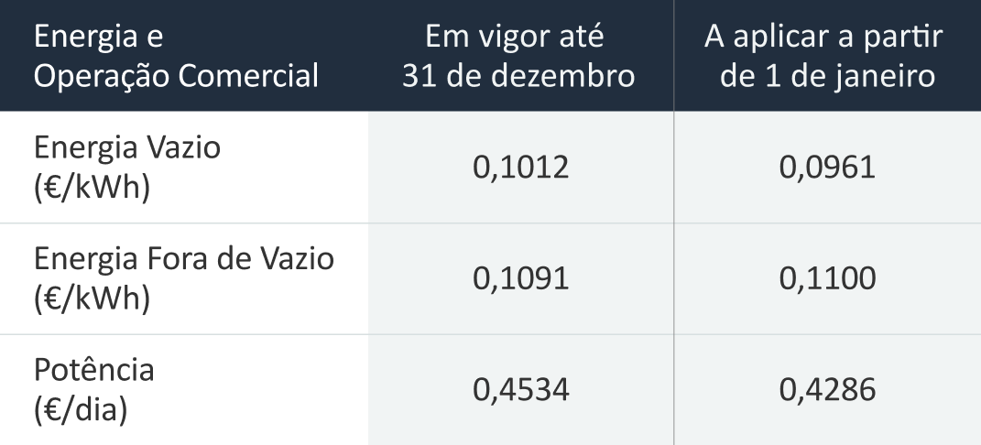981x445 pixels.
Task: Select the 0,1100 value cell
Action: 827,278
